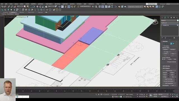The height and width of the screenshot is (101, 179).
Task: Select Vertex sub-object level icon
Action: click(x=164, y=44)
